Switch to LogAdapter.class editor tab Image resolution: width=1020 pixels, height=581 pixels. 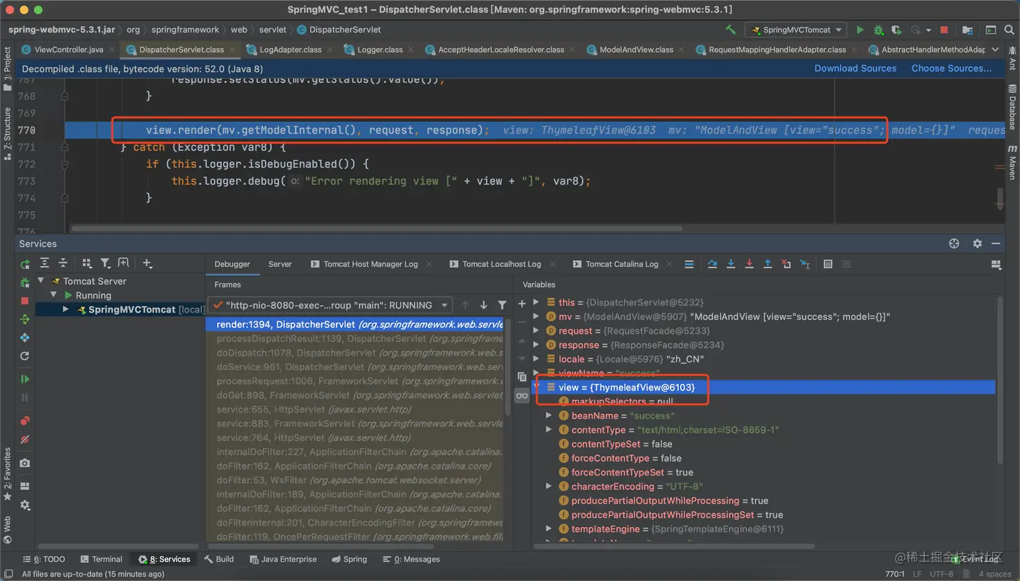290,49
